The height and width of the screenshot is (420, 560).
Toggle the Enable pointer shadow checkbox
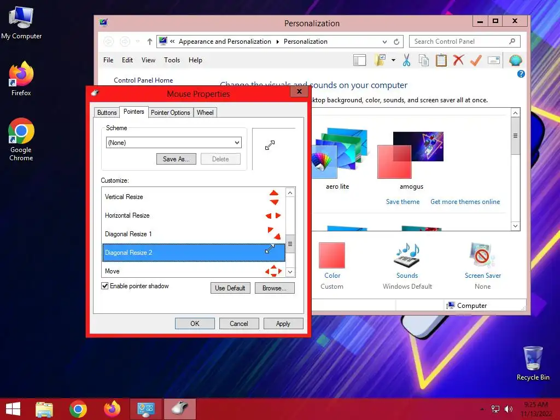pos(104,285)
